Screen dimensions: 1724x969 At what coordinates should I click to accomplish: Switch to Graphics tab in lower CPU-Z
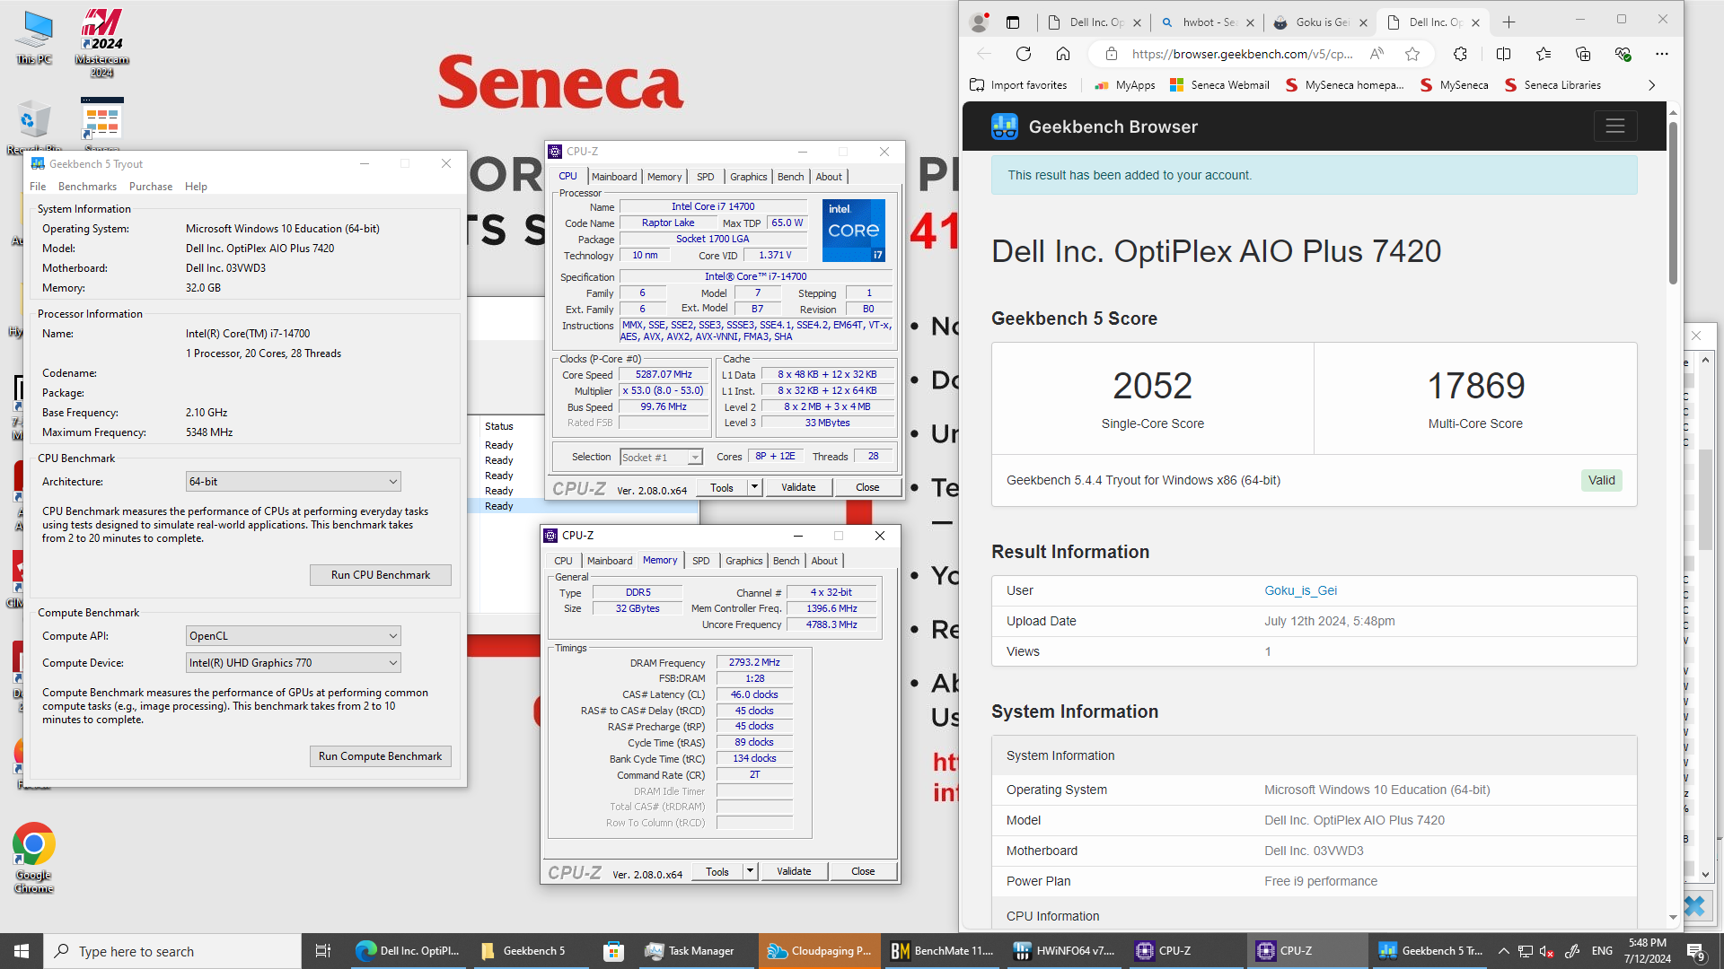click(743, 561)
